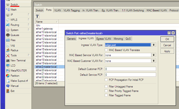Click the Cancel button

click(x=167, y=45)
